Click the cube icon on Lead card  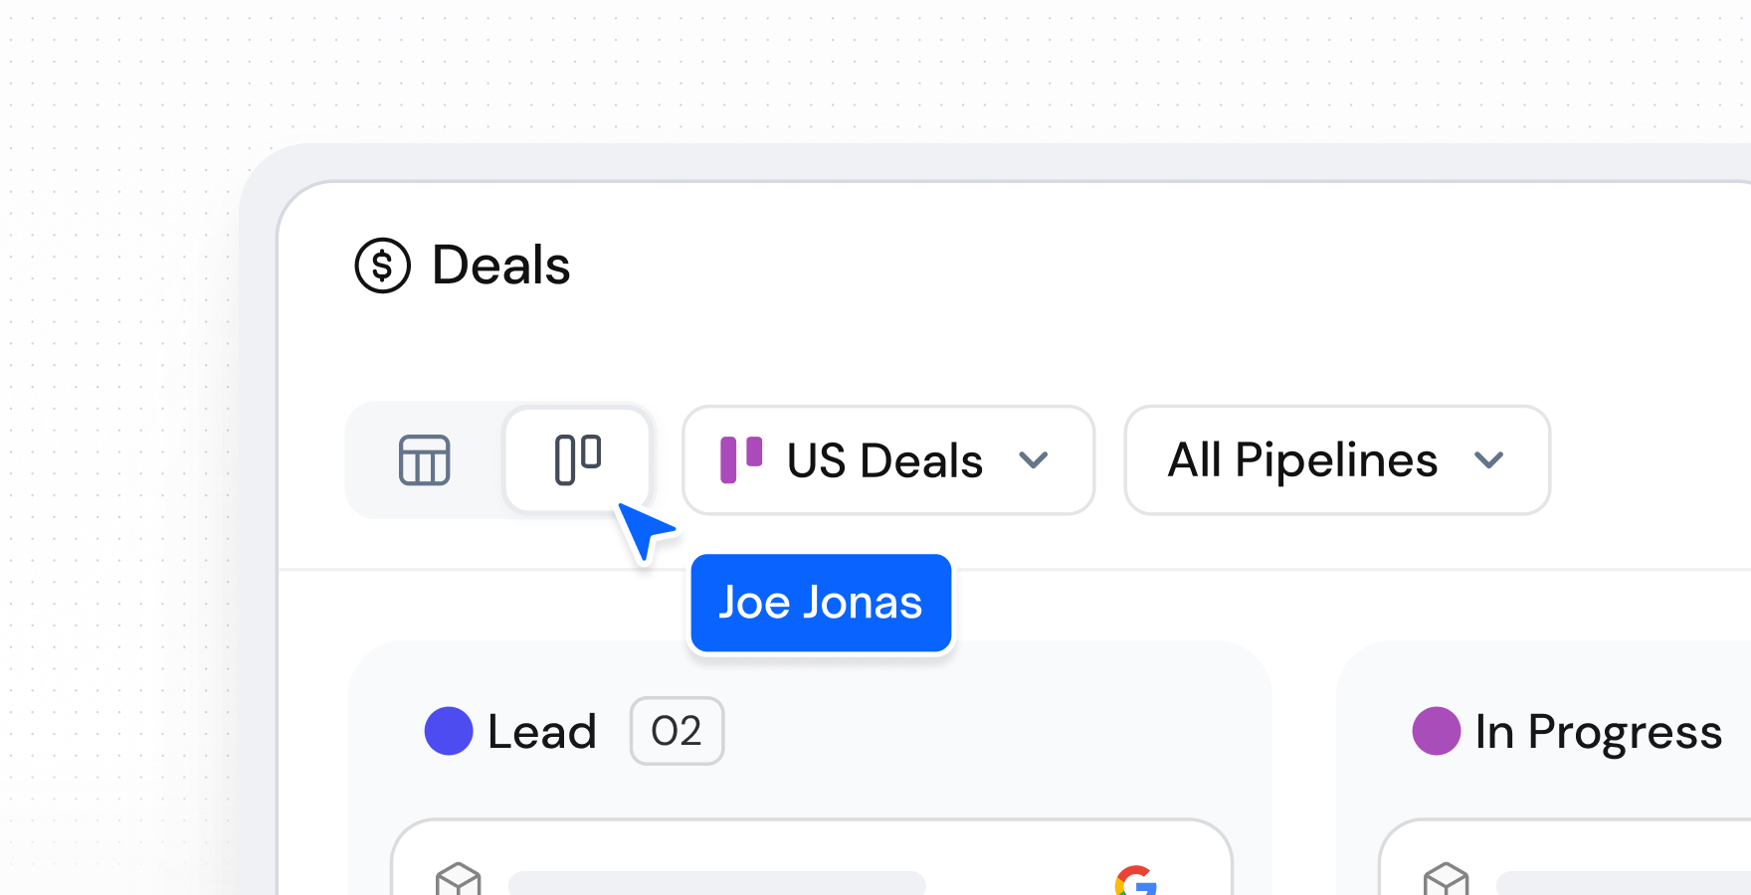459,880
